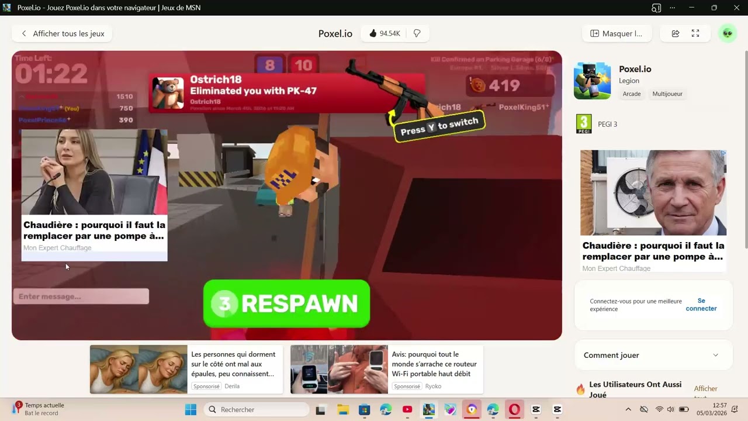Click the Poxel.io game thumbnail icon
Viewport: 748px width, 421px height.
(592, 81)
